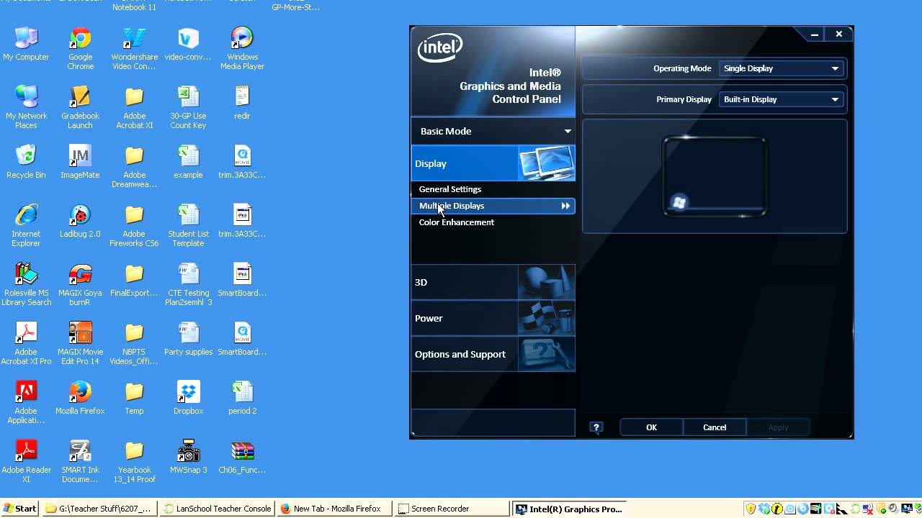
Task: Open the Adobe Acrobat XI folder
Action: tap(134, 108)
